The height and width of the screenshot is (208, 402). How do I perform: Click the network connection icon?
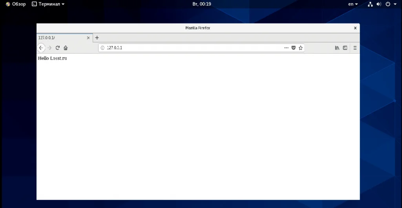[x=370, y=4]
